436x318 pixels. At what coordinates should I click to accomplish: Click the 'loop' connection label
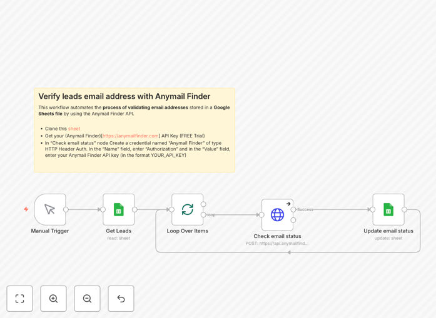(x=211, y=215)
